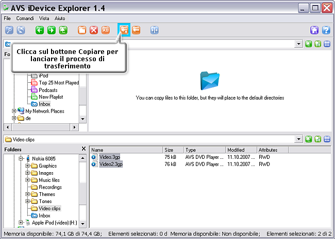Screen dimensions: 335x239
Task: Click the refresh toolbar icon
Action: 21,30
